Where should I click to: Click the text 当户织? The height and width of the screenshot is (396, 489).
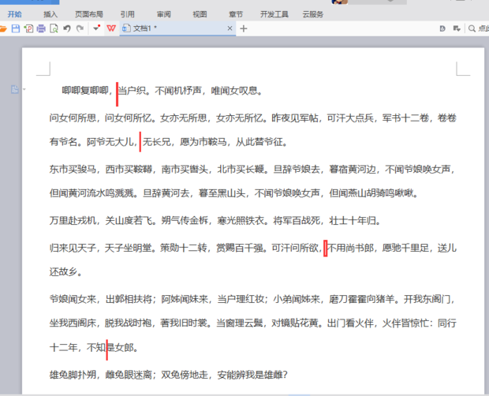coord(132,91)
